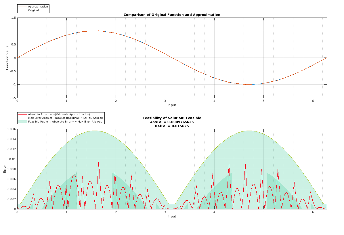Select the Function Value y-axis label

7,58
